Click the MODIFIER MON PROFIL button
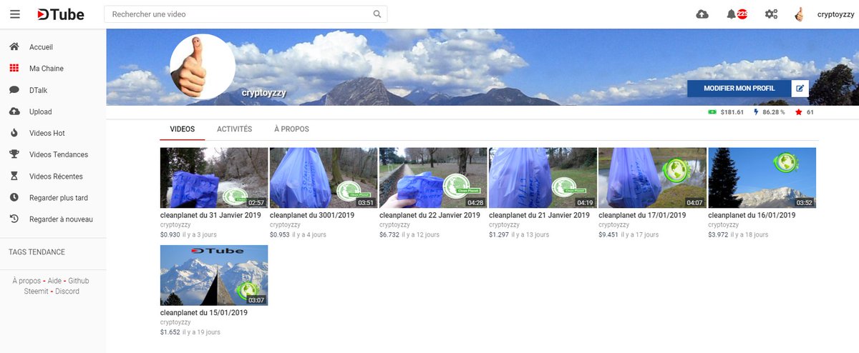The image size is (859, 353). [x=739, y=89]
